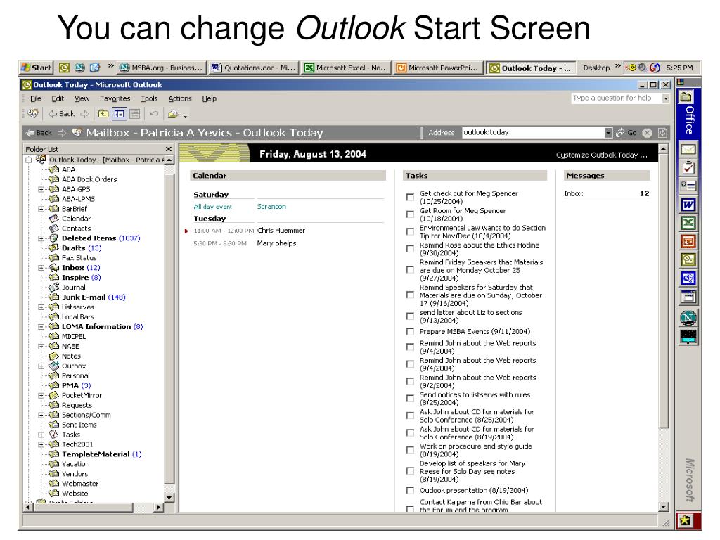The width and height of the screenshot is (720, 540).
Task: Launch Outlook from the Office shortcut bar
Action: 688,260
